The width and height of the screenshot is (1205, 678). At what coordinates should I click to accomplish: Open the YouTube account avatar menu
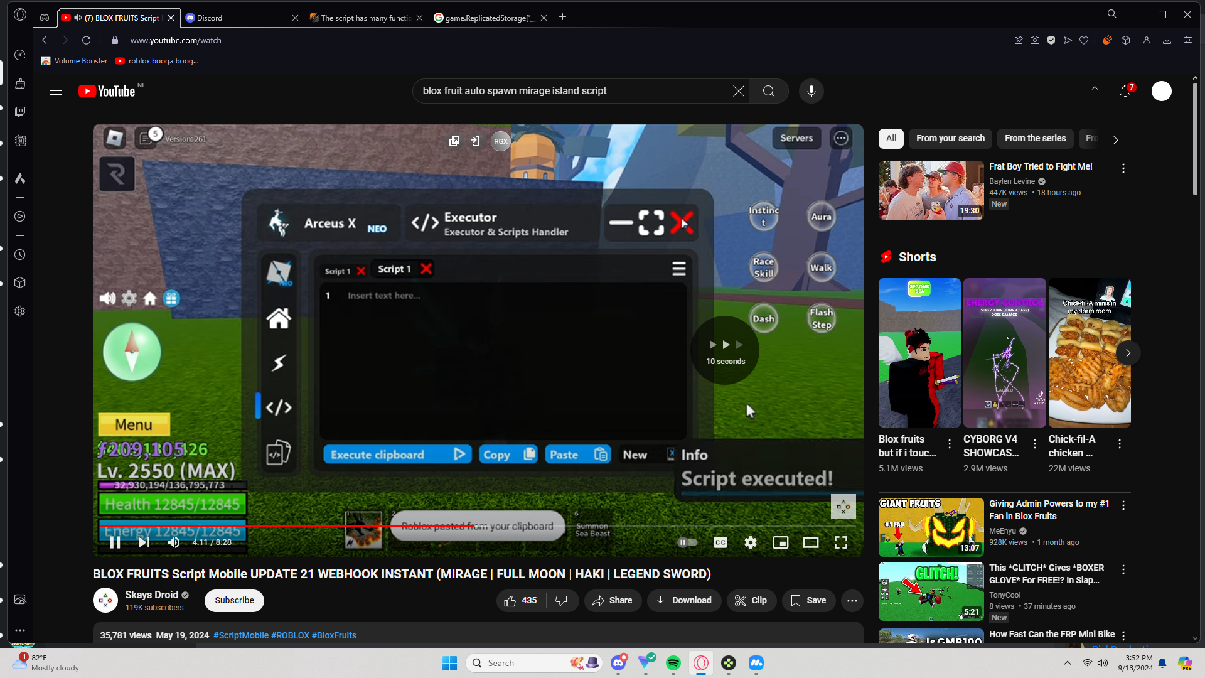point(1162,91)
